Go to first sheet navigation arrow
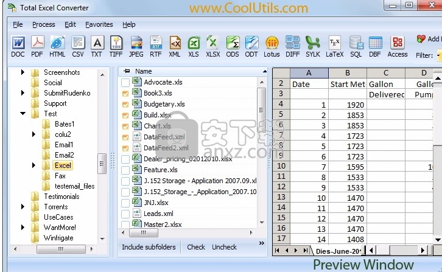Image resolution: width=442 pixels, height=272 pixels. (277, 250)
